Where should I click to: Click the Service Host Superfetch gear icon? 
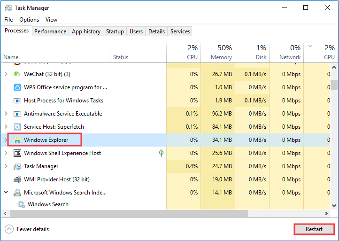[x=17, y=127]
